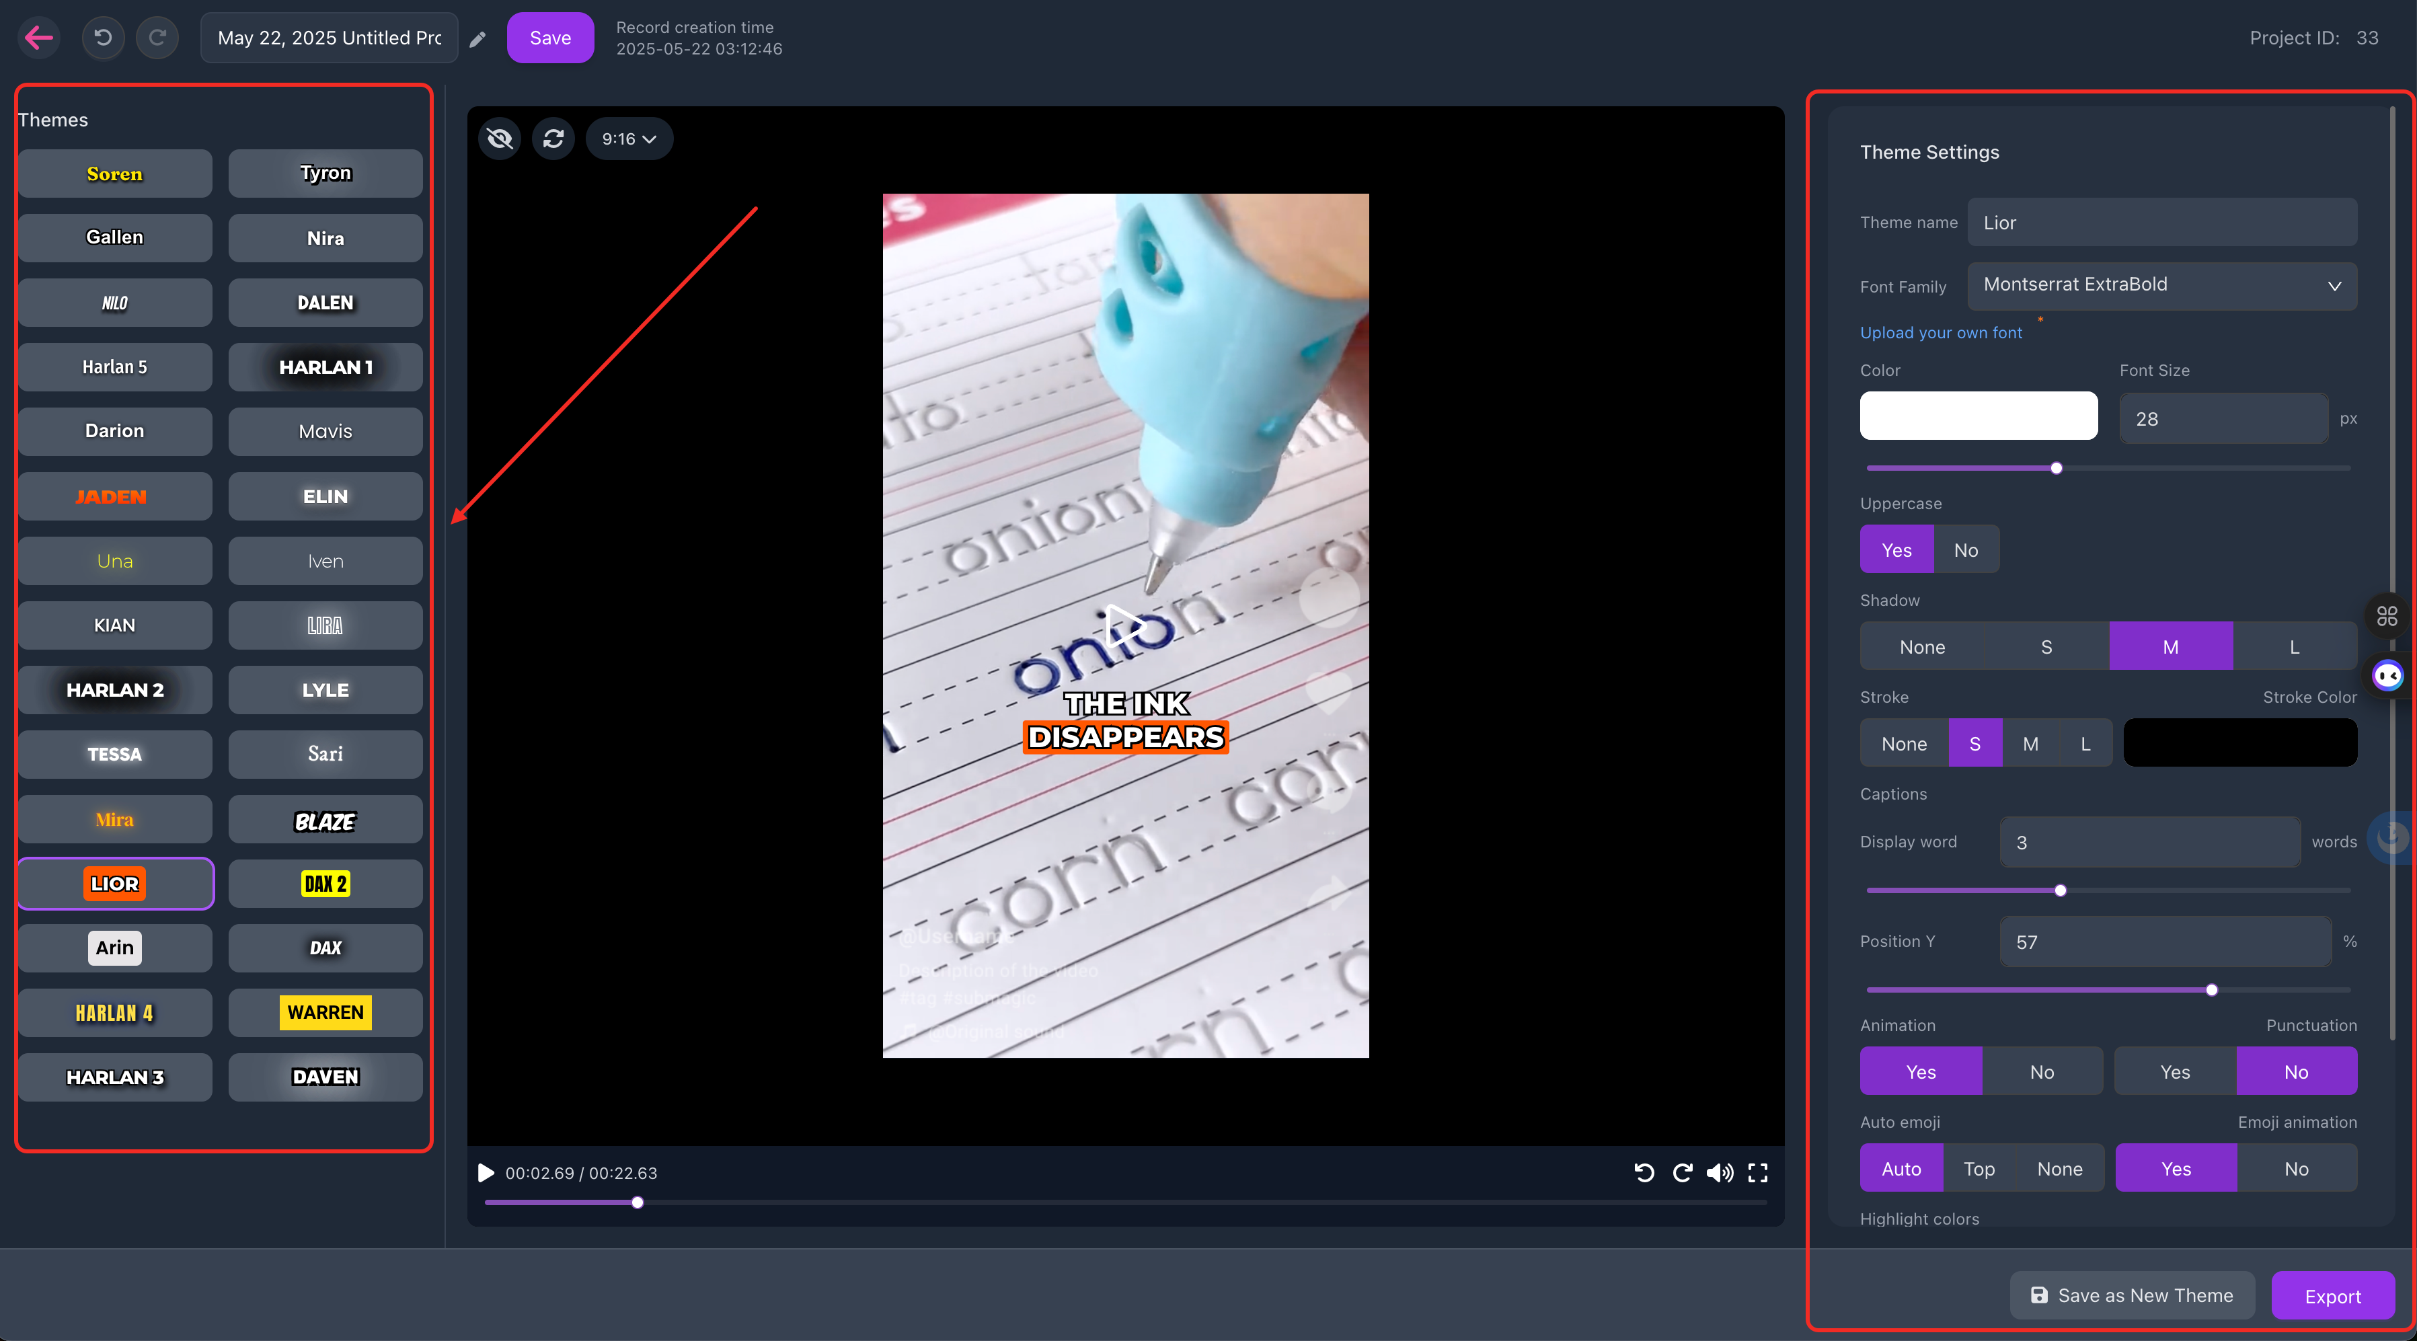Click the rewind icon in player controls
This screenshot has width=2417, height=1341.
click(x=1644, y=1173)
